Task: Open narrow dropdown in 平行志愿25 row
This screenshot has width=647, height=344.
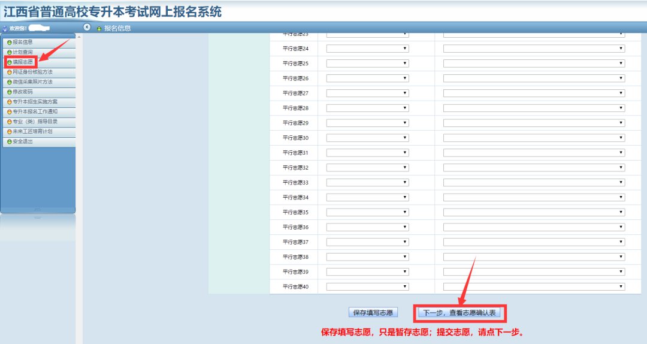Action: coord(367,63)
